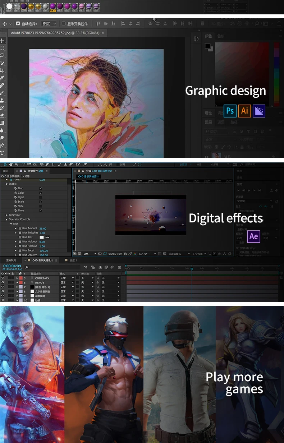
Task: Click the Blur stopwatch icon under Enable
Action: (15, 188)
